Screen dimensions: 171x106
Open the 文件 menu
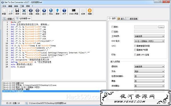(4, 6)
